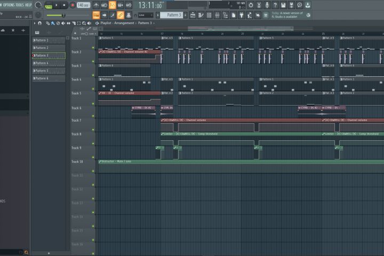This screenshot has height=256, width=384.
Task: Click the red record button
Action: click(x=73, y=5)
